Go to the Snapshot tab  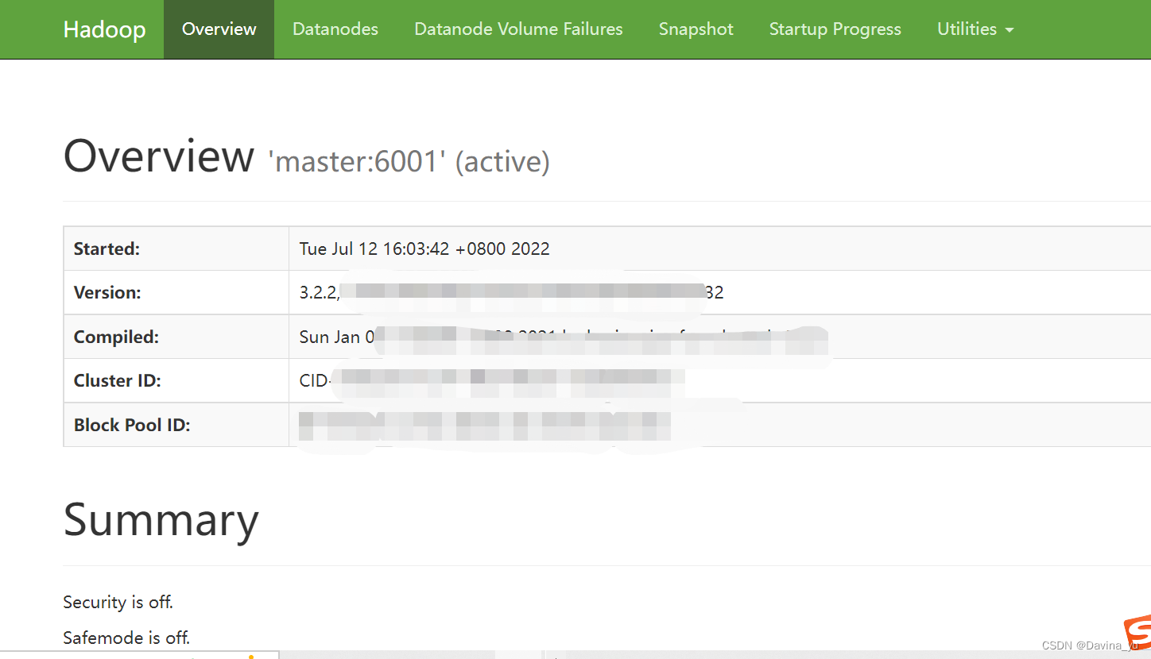[696, 29]
